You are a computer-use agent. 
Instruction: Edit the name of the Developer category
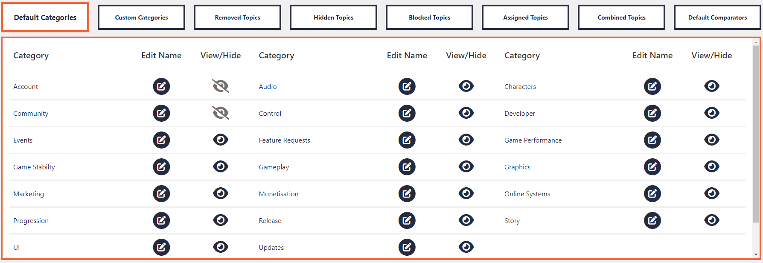tap(652, 113)
